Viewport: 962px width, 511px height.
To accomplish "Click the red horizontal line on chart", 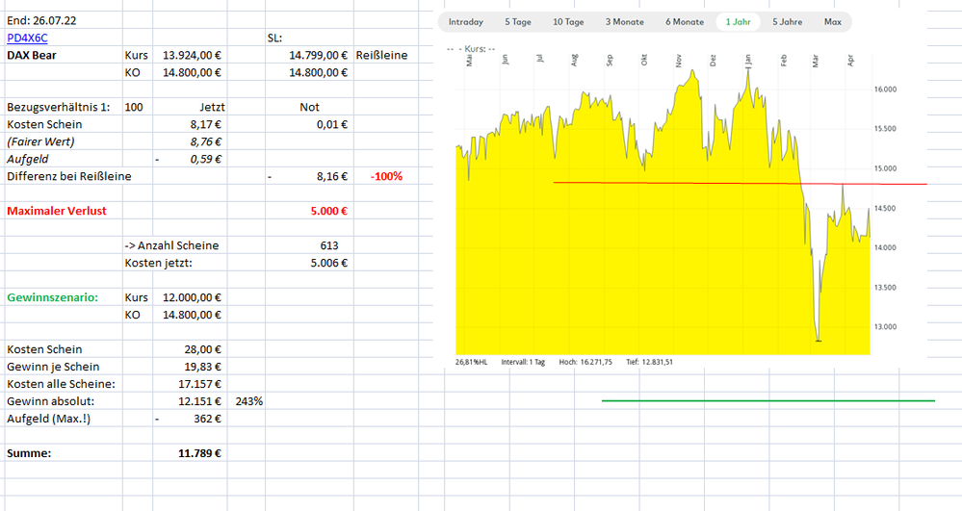I will click(674, 183).
